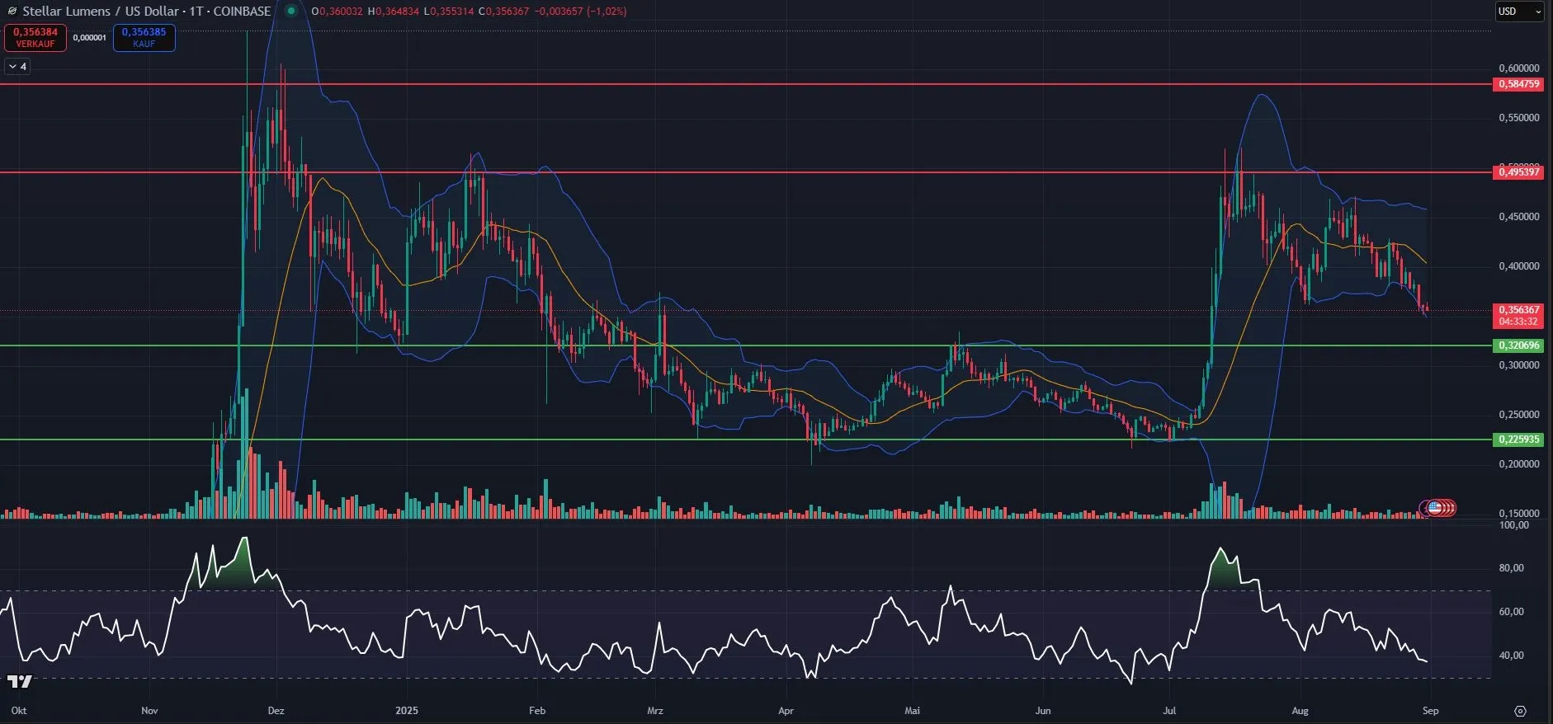Click the Dez label on time axis
This screenshot has width=1553, height=724.
(276, 711)
